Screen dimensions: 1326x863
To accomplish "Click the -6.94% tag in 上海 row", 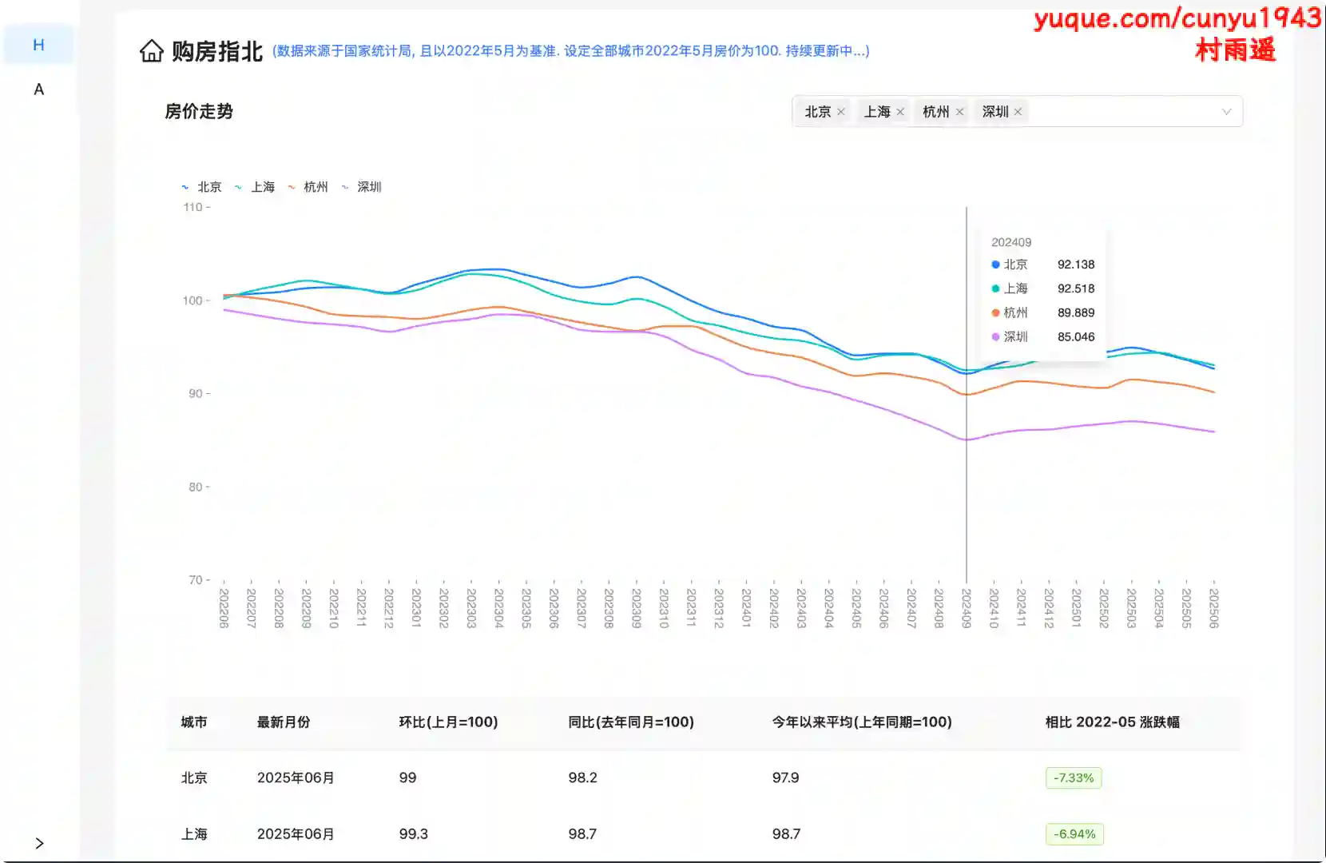I will pos(1074,834).
